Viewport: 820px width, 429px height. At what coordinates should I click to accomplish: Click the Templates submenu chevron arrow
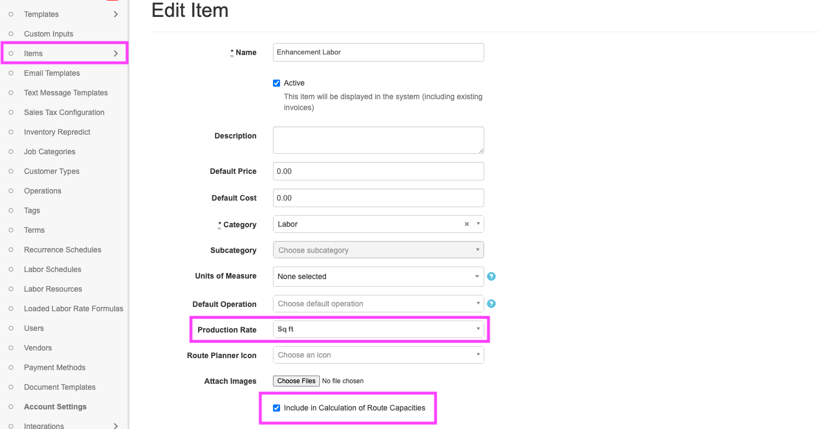116,14
